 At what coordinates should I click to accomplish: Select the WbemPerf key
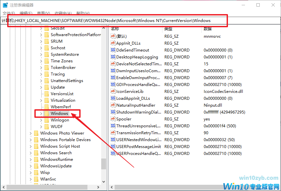(61, 107)
